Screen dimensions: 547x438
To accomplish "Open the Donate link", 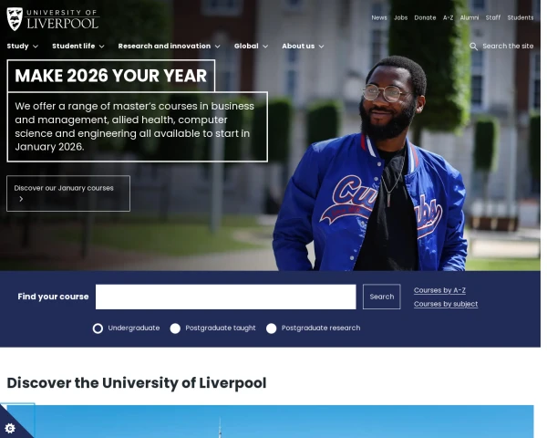I will [x=425, y=18].
